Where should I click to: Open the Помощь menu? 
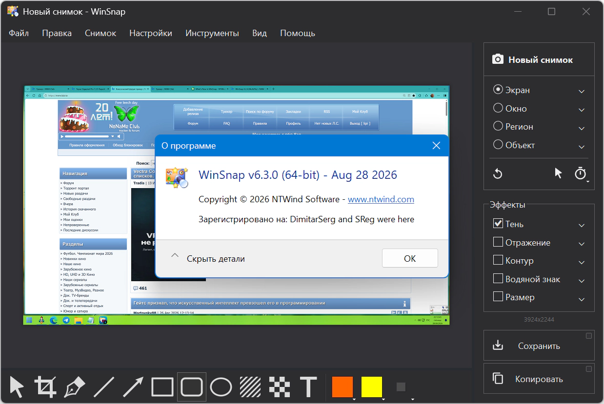click(298, 33)
